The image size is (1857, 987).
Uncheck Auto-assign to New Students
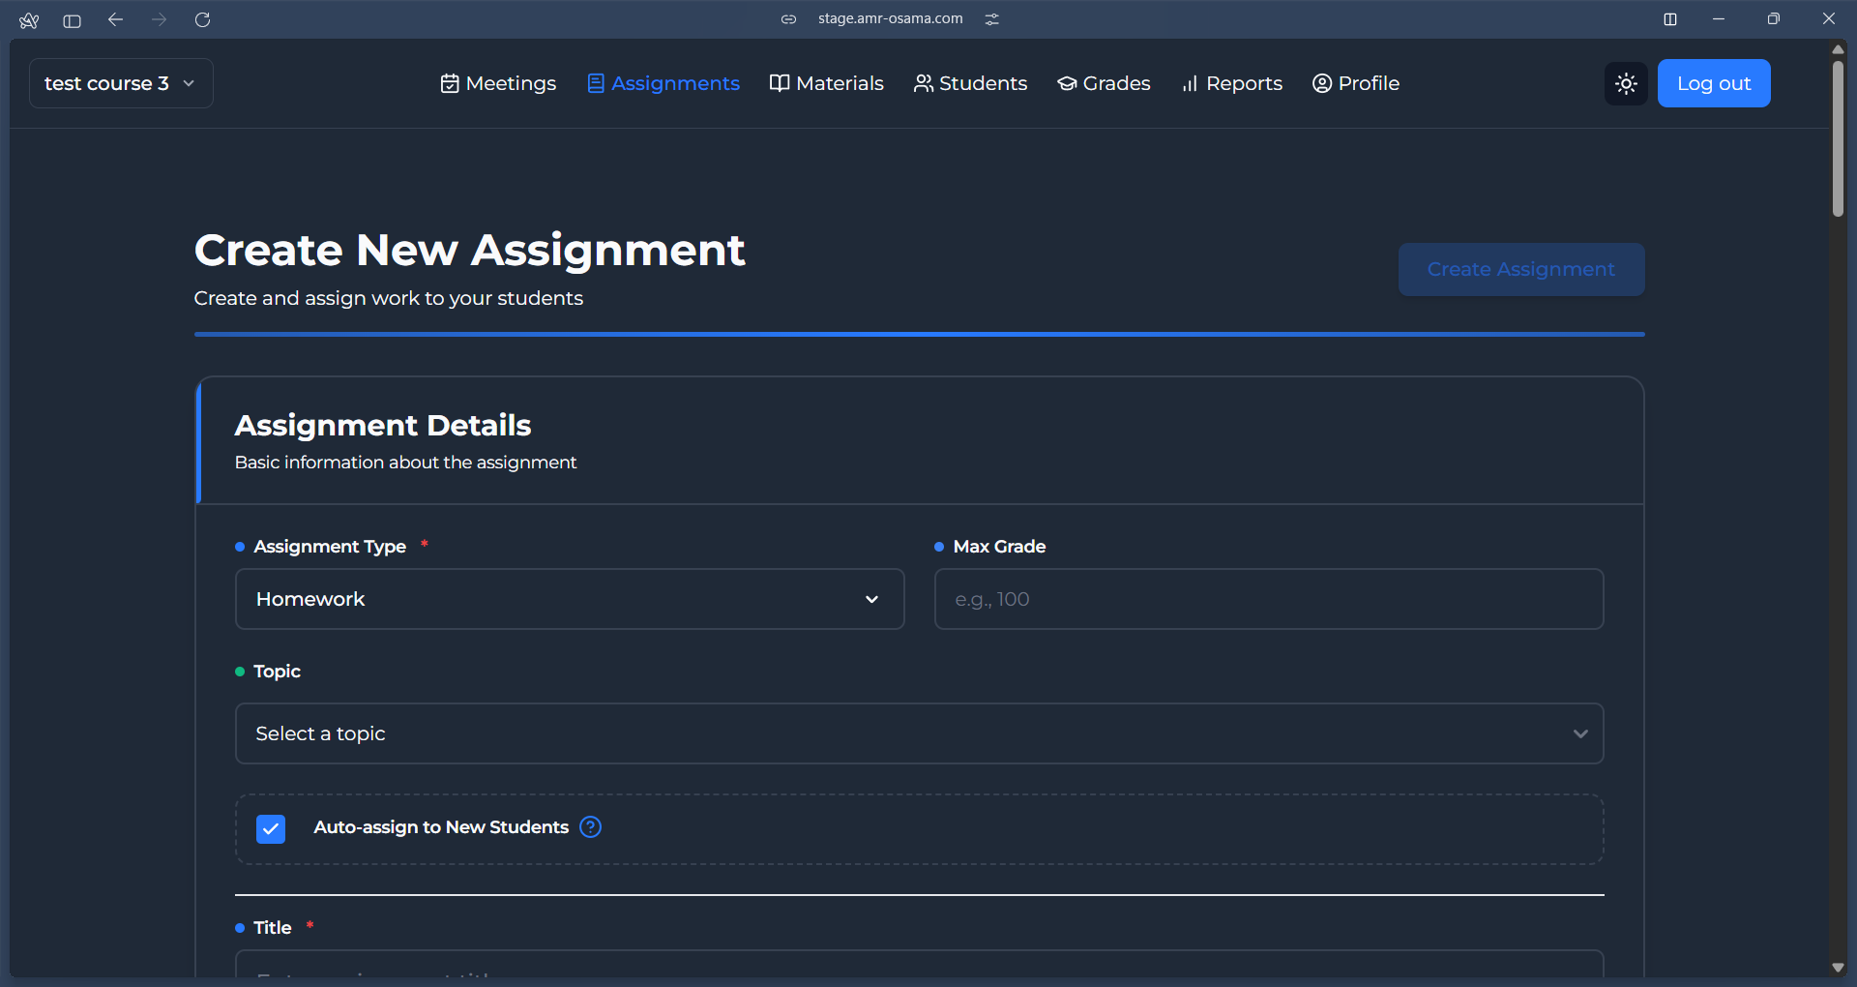[271, 828]
